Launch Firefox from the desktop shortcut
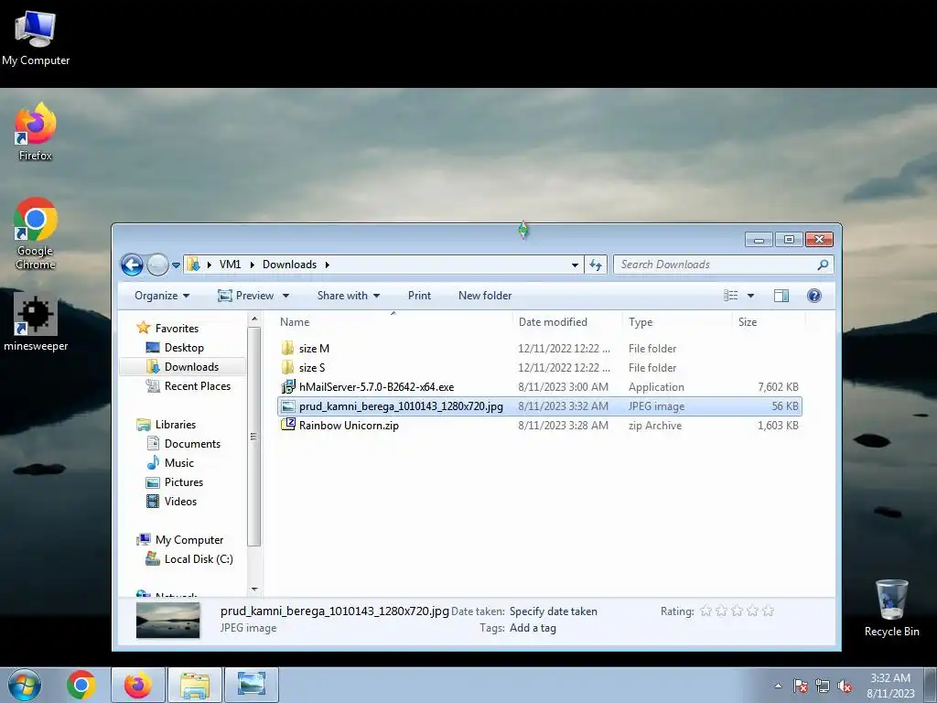The image size is (937, 703). [36, 132]
